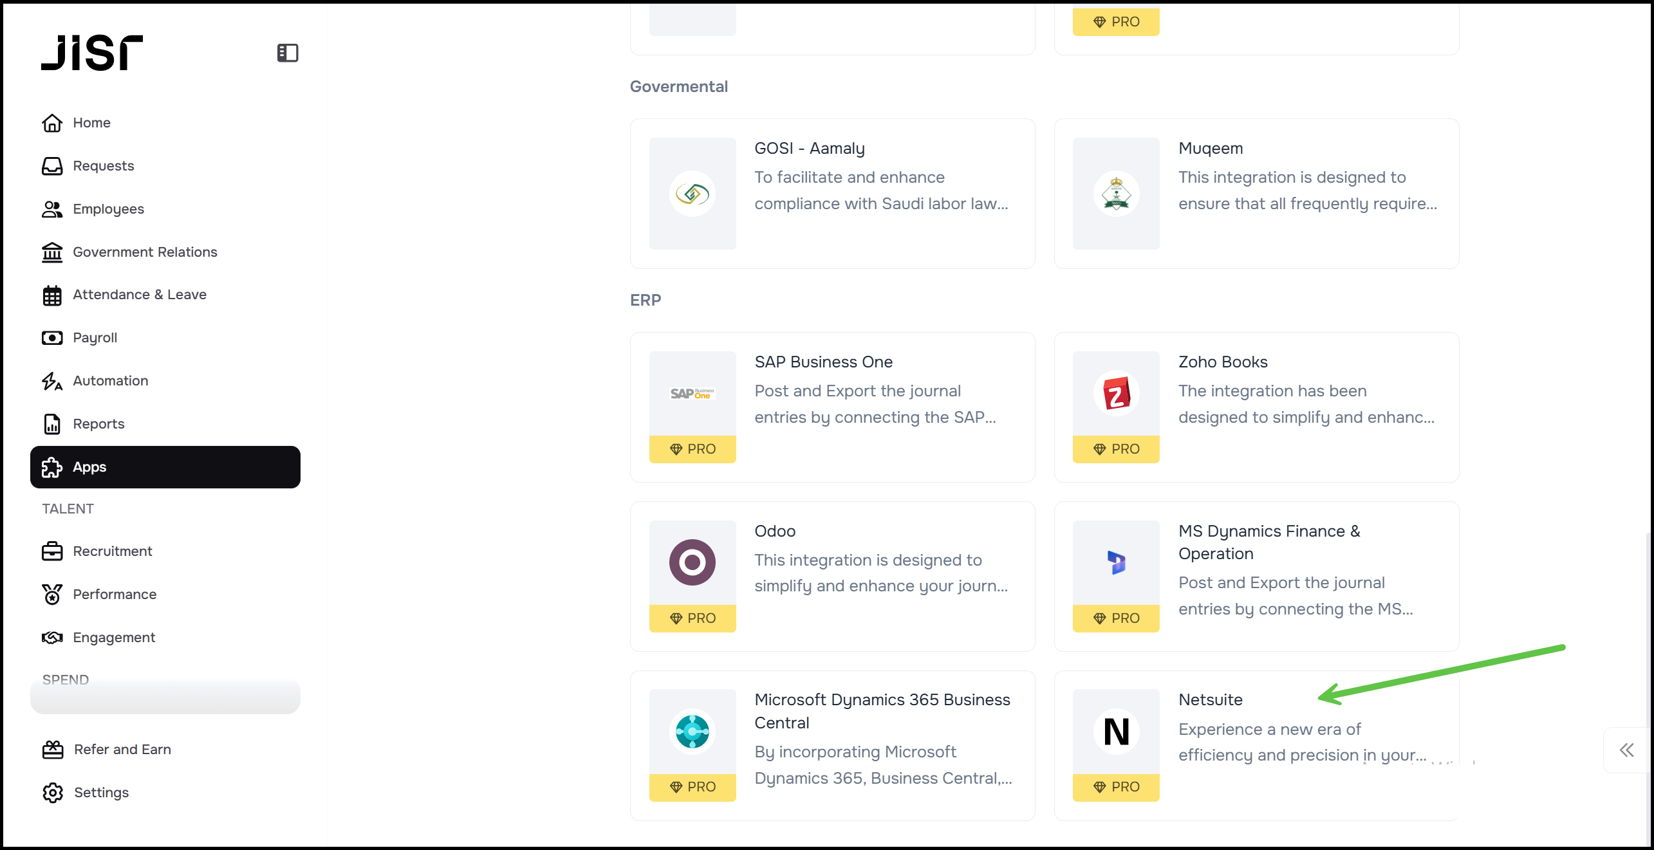Click the Automation lightning icon
The height and width of the screenshot is (850, 1654).
coord(52,381)
